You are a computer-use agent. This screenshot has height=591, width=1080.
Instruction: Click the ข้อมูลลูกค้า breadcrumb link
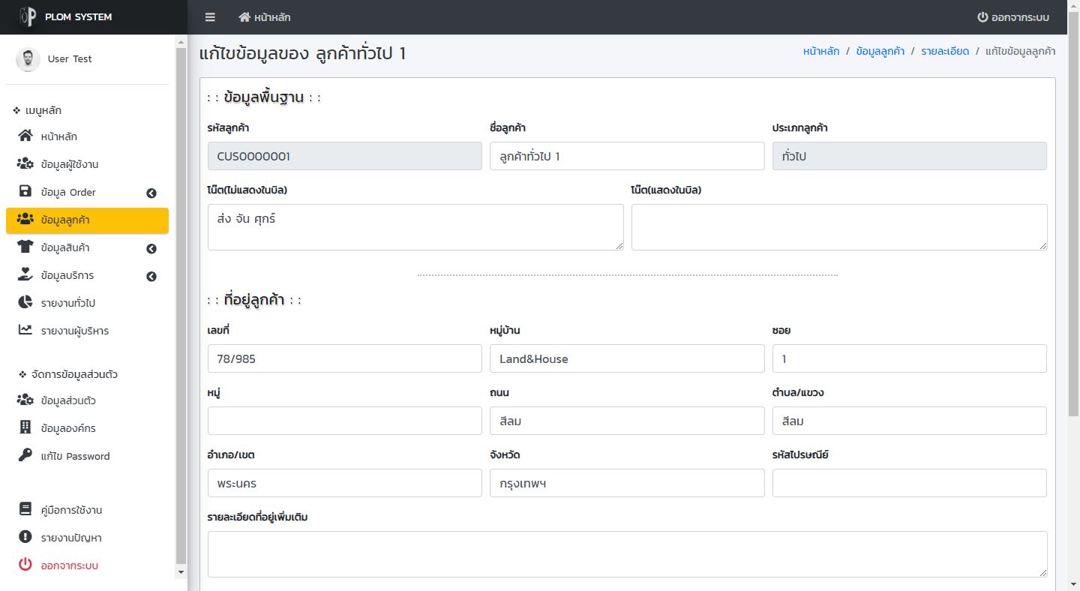tap(880, 51)
